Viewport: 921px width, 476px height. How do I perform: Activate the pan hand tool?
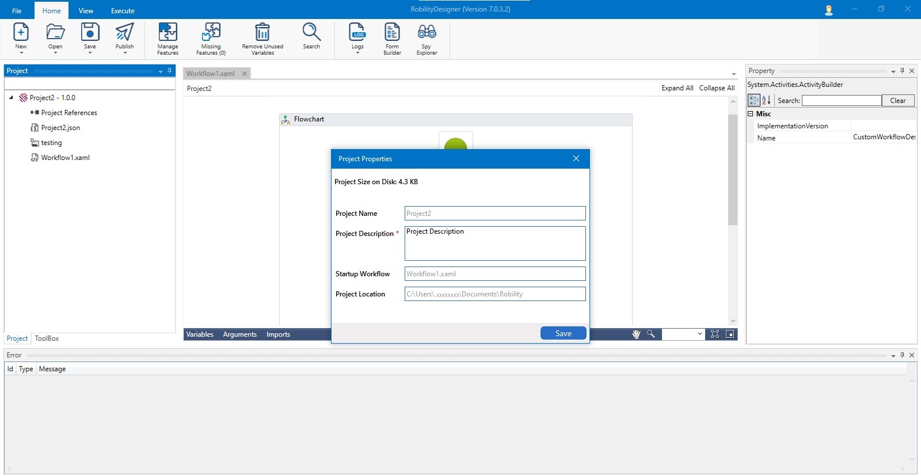point(636,334)
